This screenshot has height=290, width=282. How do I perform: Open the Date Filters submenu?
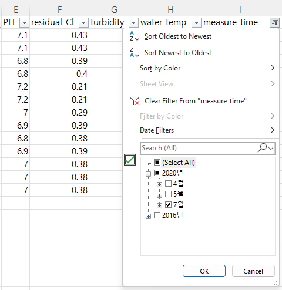click(201, 130)
